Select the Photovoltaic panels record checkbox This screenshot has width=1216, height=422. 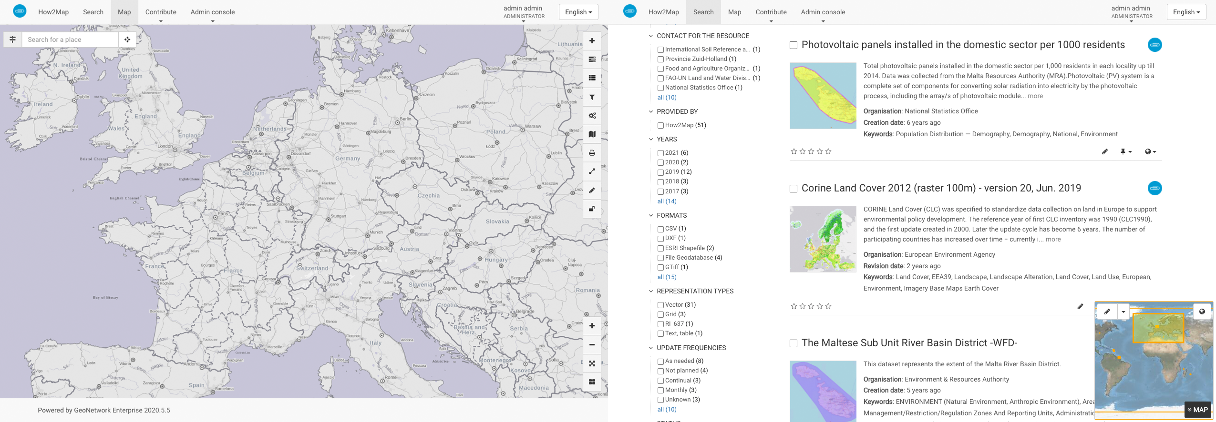click(793, 45)
